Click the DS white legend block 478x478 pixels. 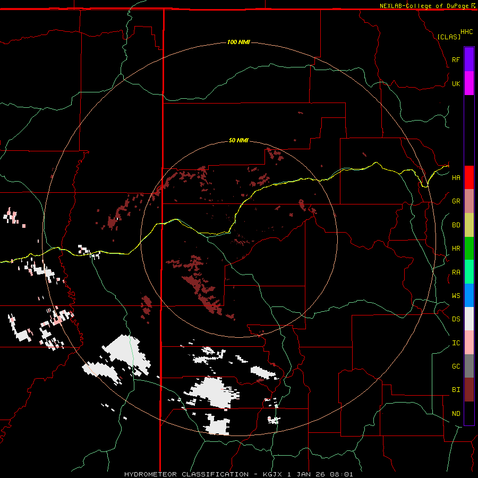[469, 319]
